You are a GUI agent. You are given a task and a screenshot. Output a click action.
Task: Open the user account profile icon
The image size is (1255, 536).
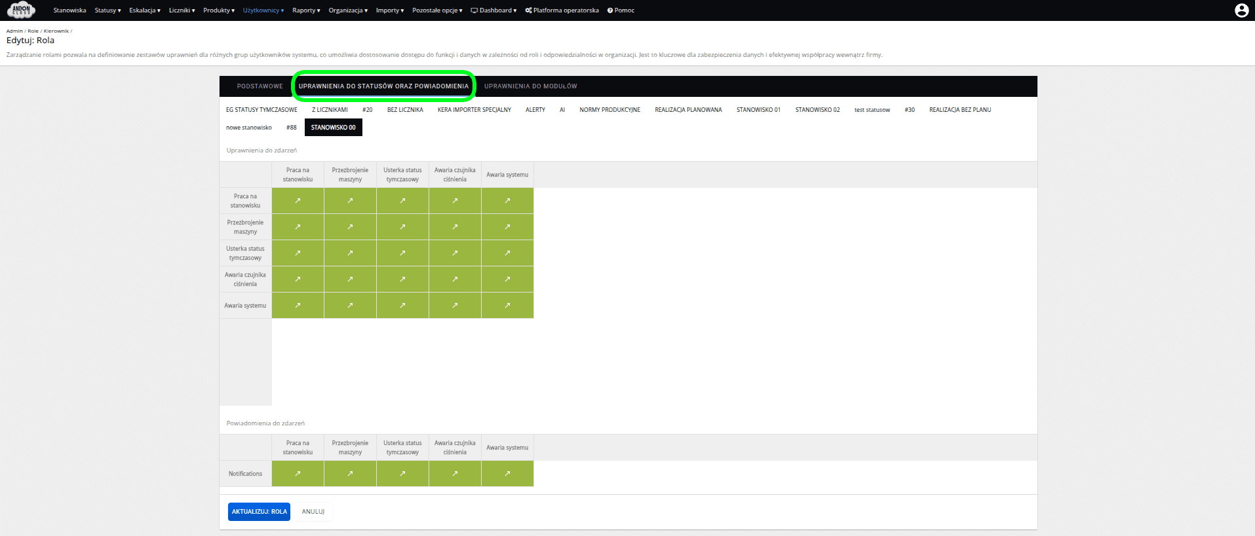pyautogui.click(x=1241, y=10)
